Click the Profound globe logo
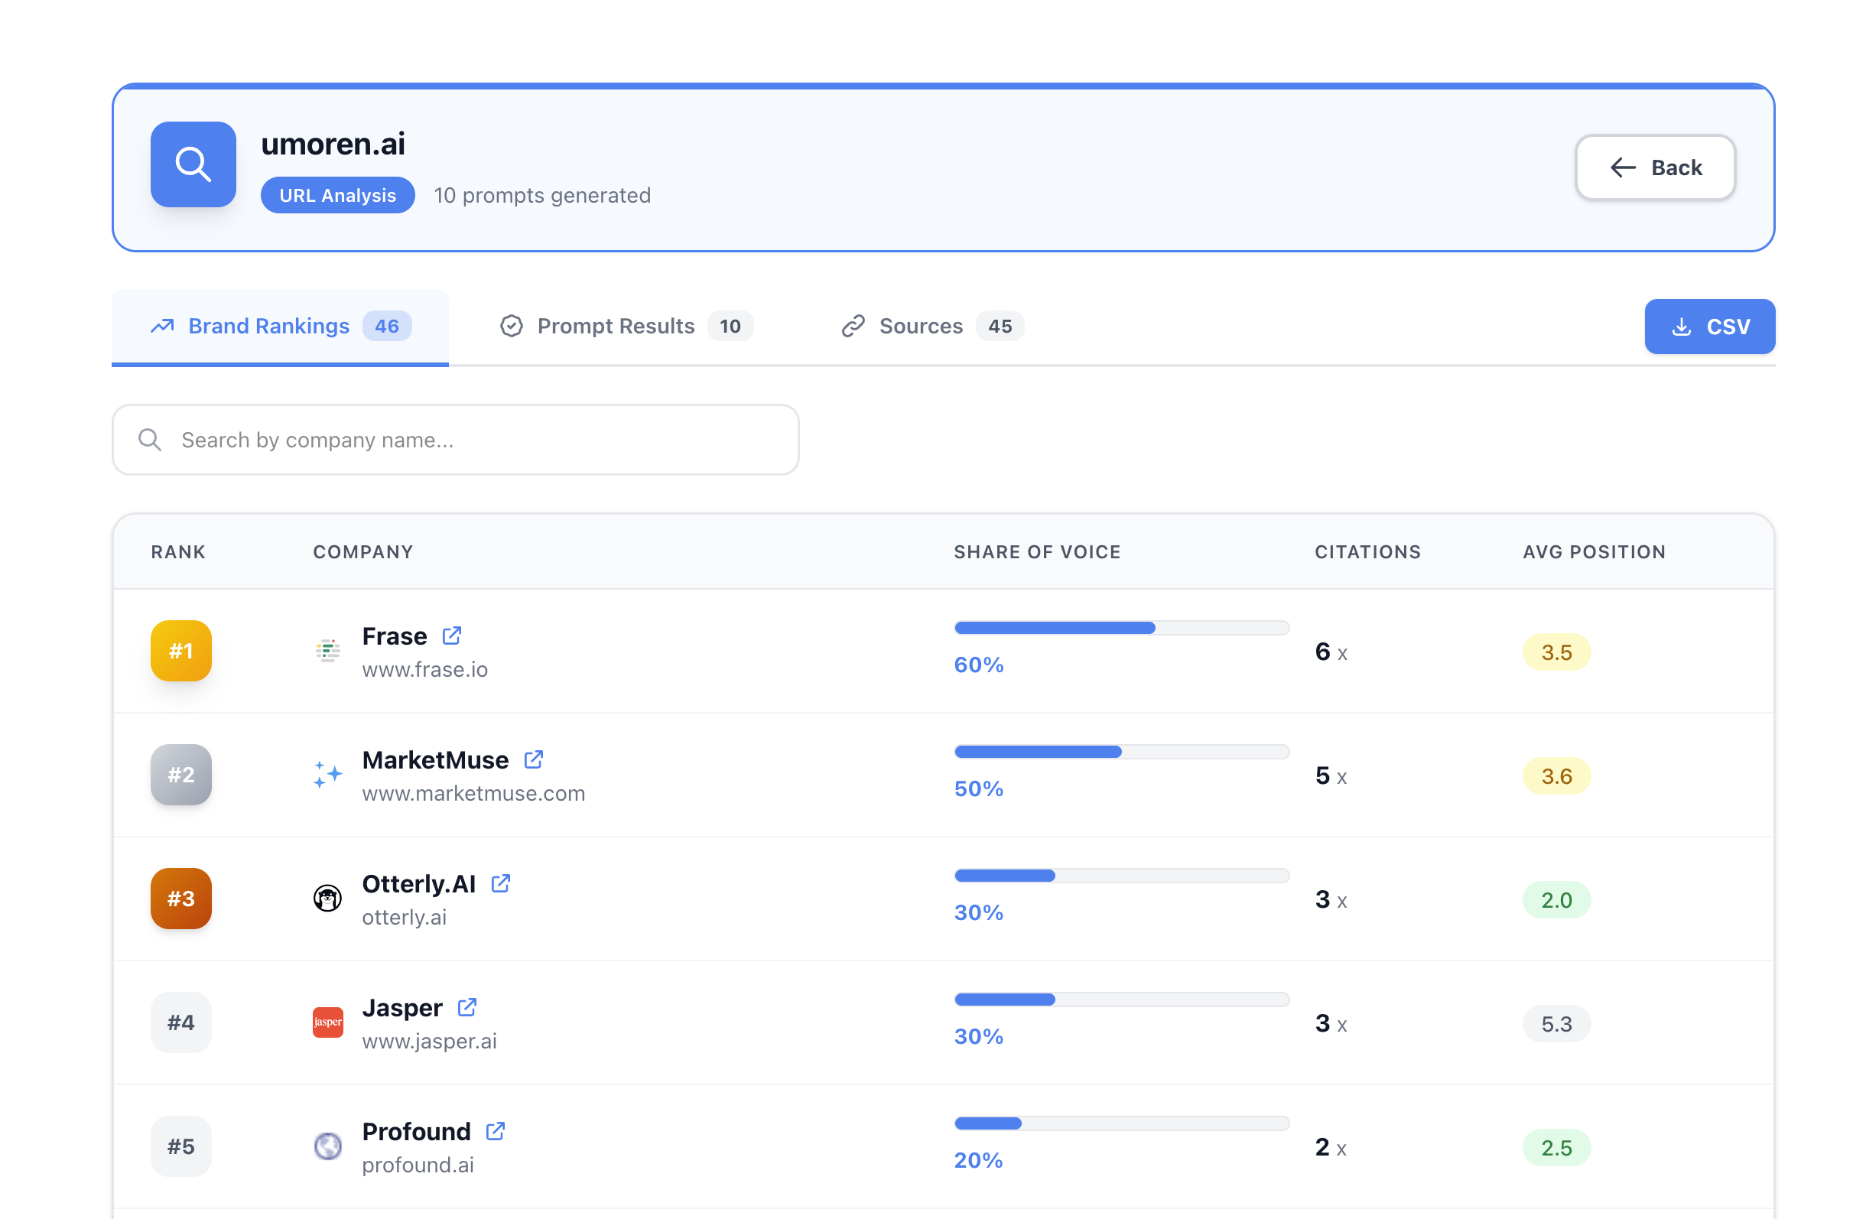Screen dimensions: 1866x1219 pos(328,1146)
